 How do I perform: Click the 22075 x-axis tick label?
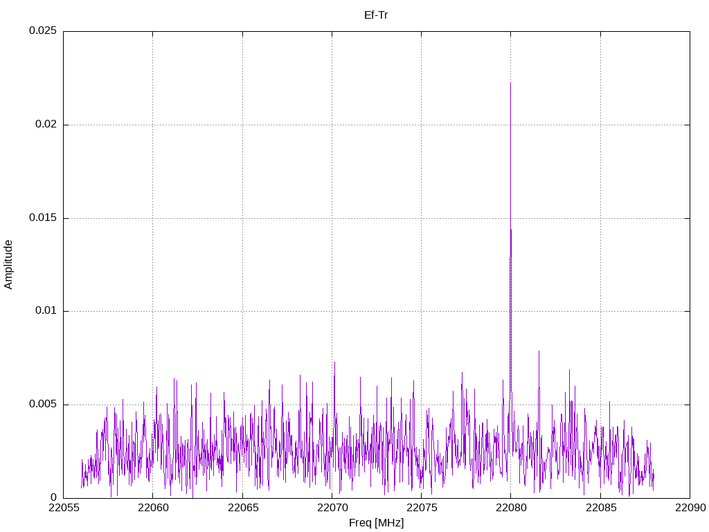pyautogui.click(x=421, y=508)
